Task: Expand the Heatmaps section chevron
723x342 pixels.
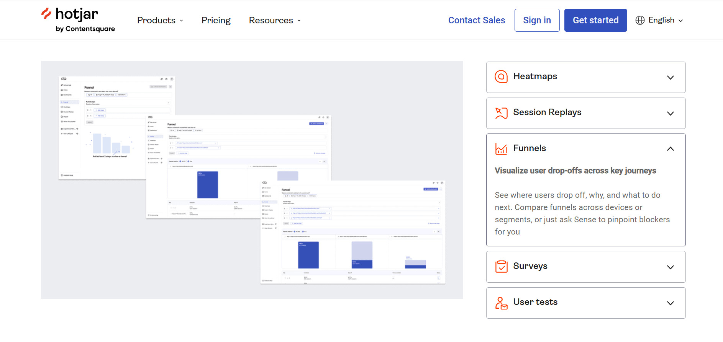Action: [x=670, y=77]
